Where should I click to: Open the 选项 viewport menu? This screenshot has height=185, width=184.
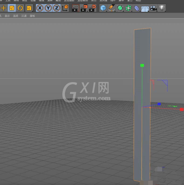[x=15, y=16]
